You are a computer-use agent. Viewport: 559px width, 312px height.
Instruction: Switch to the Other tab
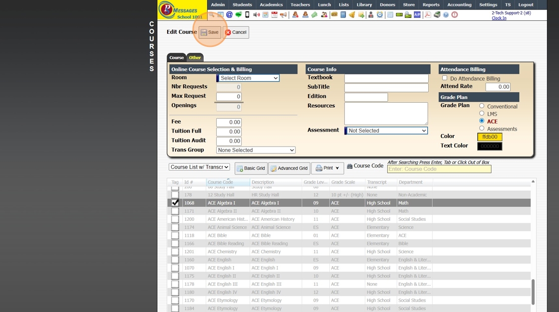(x=195, y=58)
